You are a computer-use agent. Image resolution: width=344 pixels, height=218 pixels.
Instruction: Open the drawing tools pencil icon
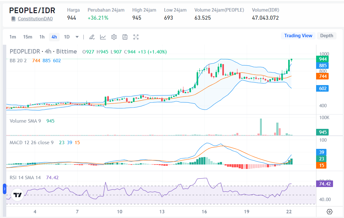(92, 37)
